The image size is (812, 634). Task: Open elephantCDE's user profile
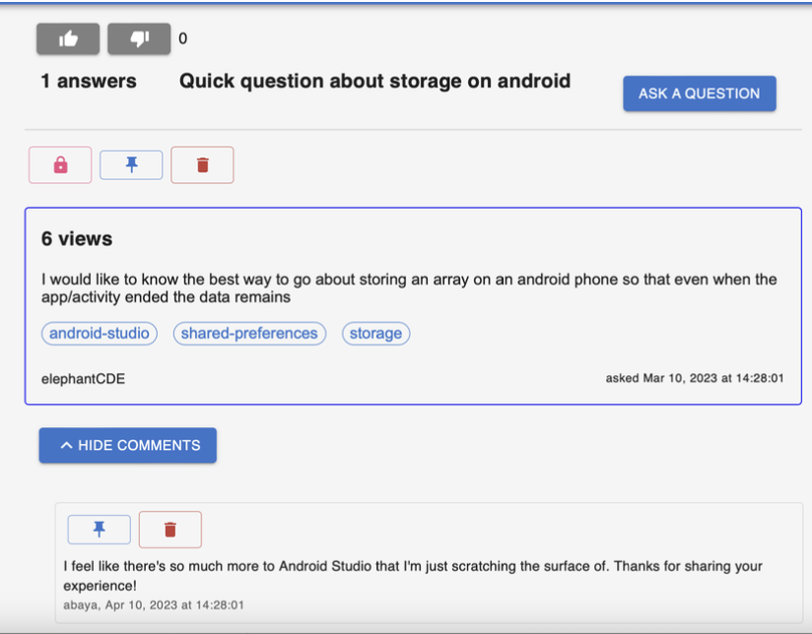84,378
